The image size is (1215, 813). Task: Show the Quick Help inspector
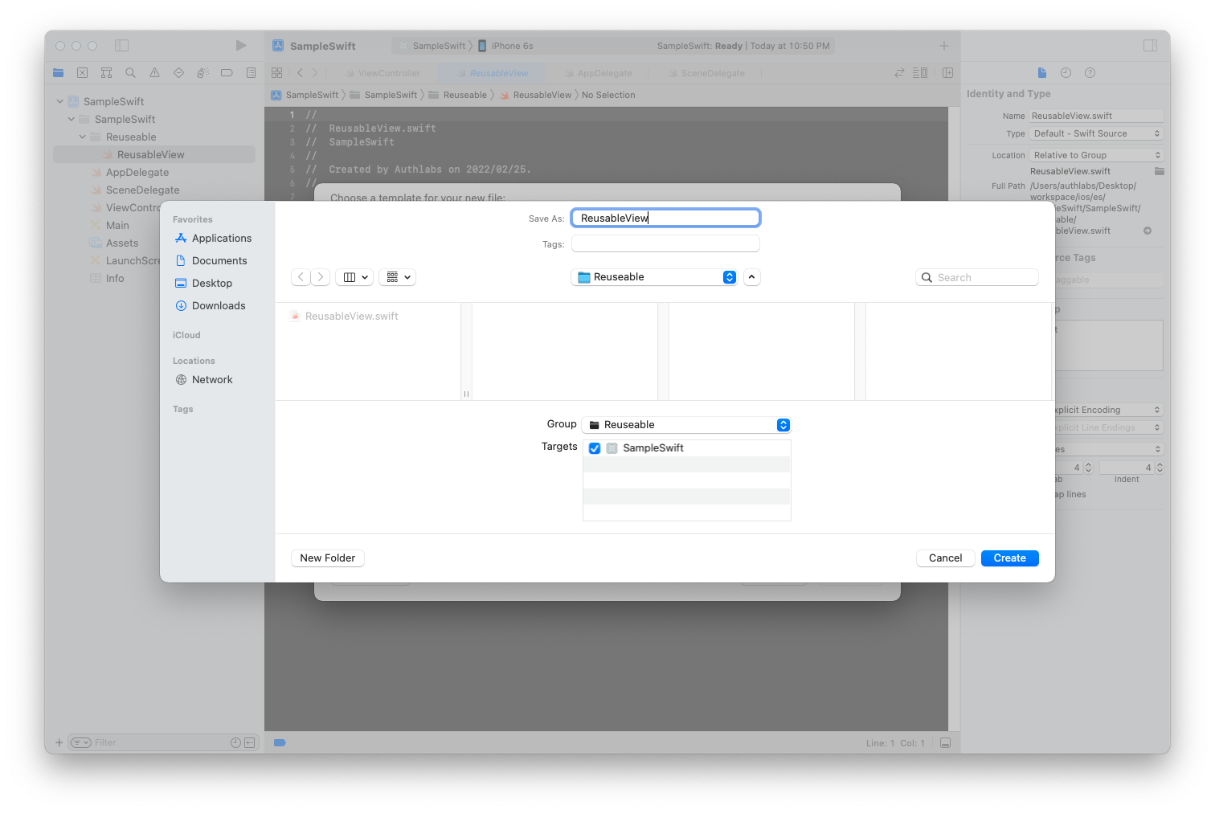pos(1090,73)
